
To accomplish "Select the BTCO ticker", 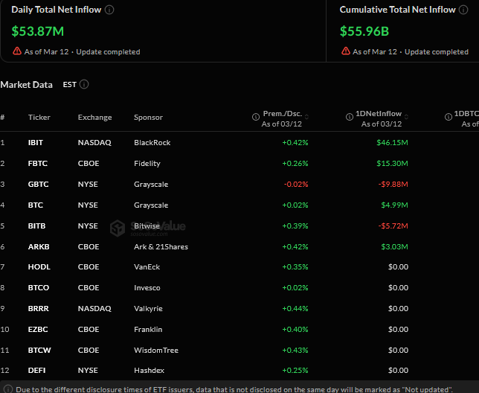I will (x=39, y=287).
